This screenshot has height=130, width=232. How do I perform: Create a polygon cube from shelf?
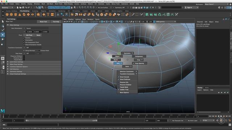click(11, 14)
